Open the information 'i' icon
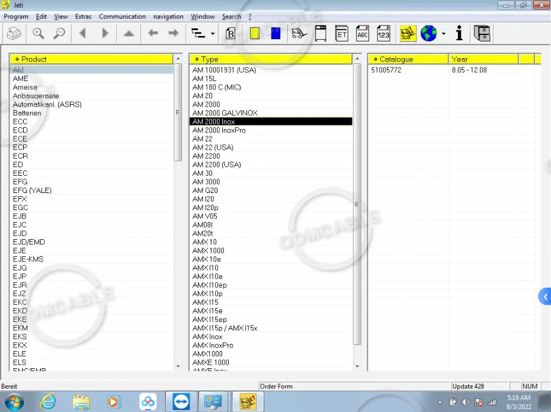Image resolution: width=551 pixels, height=412 pixels. point(459,34)
